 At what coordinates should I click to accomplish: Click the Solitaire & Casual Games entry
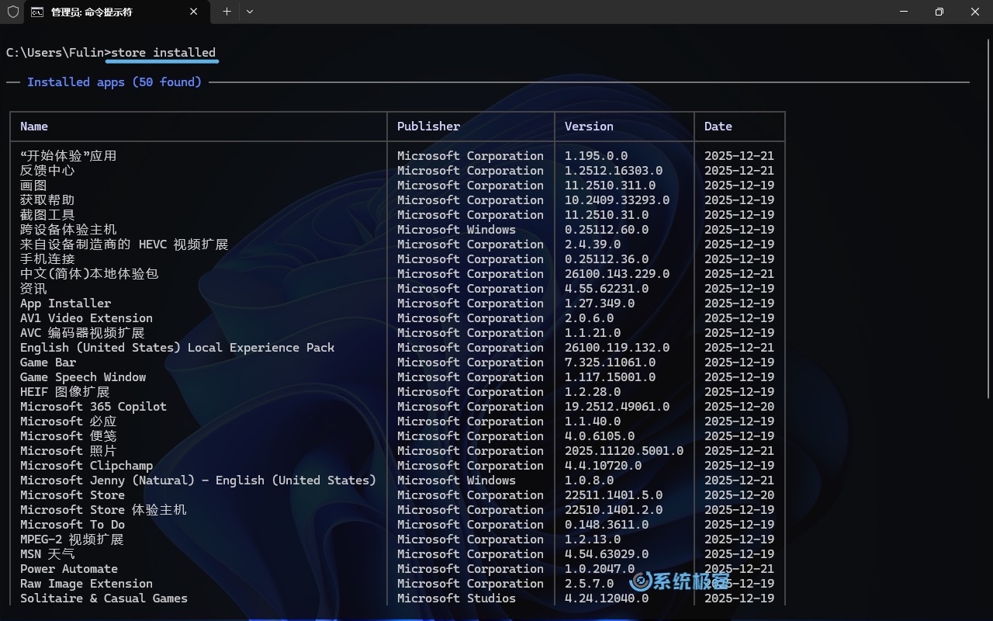coord(104,598)
